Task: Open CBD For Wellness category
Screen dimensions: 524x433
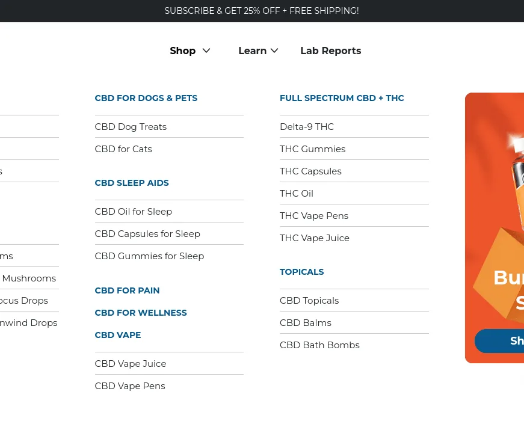Action: pos(141,313)
